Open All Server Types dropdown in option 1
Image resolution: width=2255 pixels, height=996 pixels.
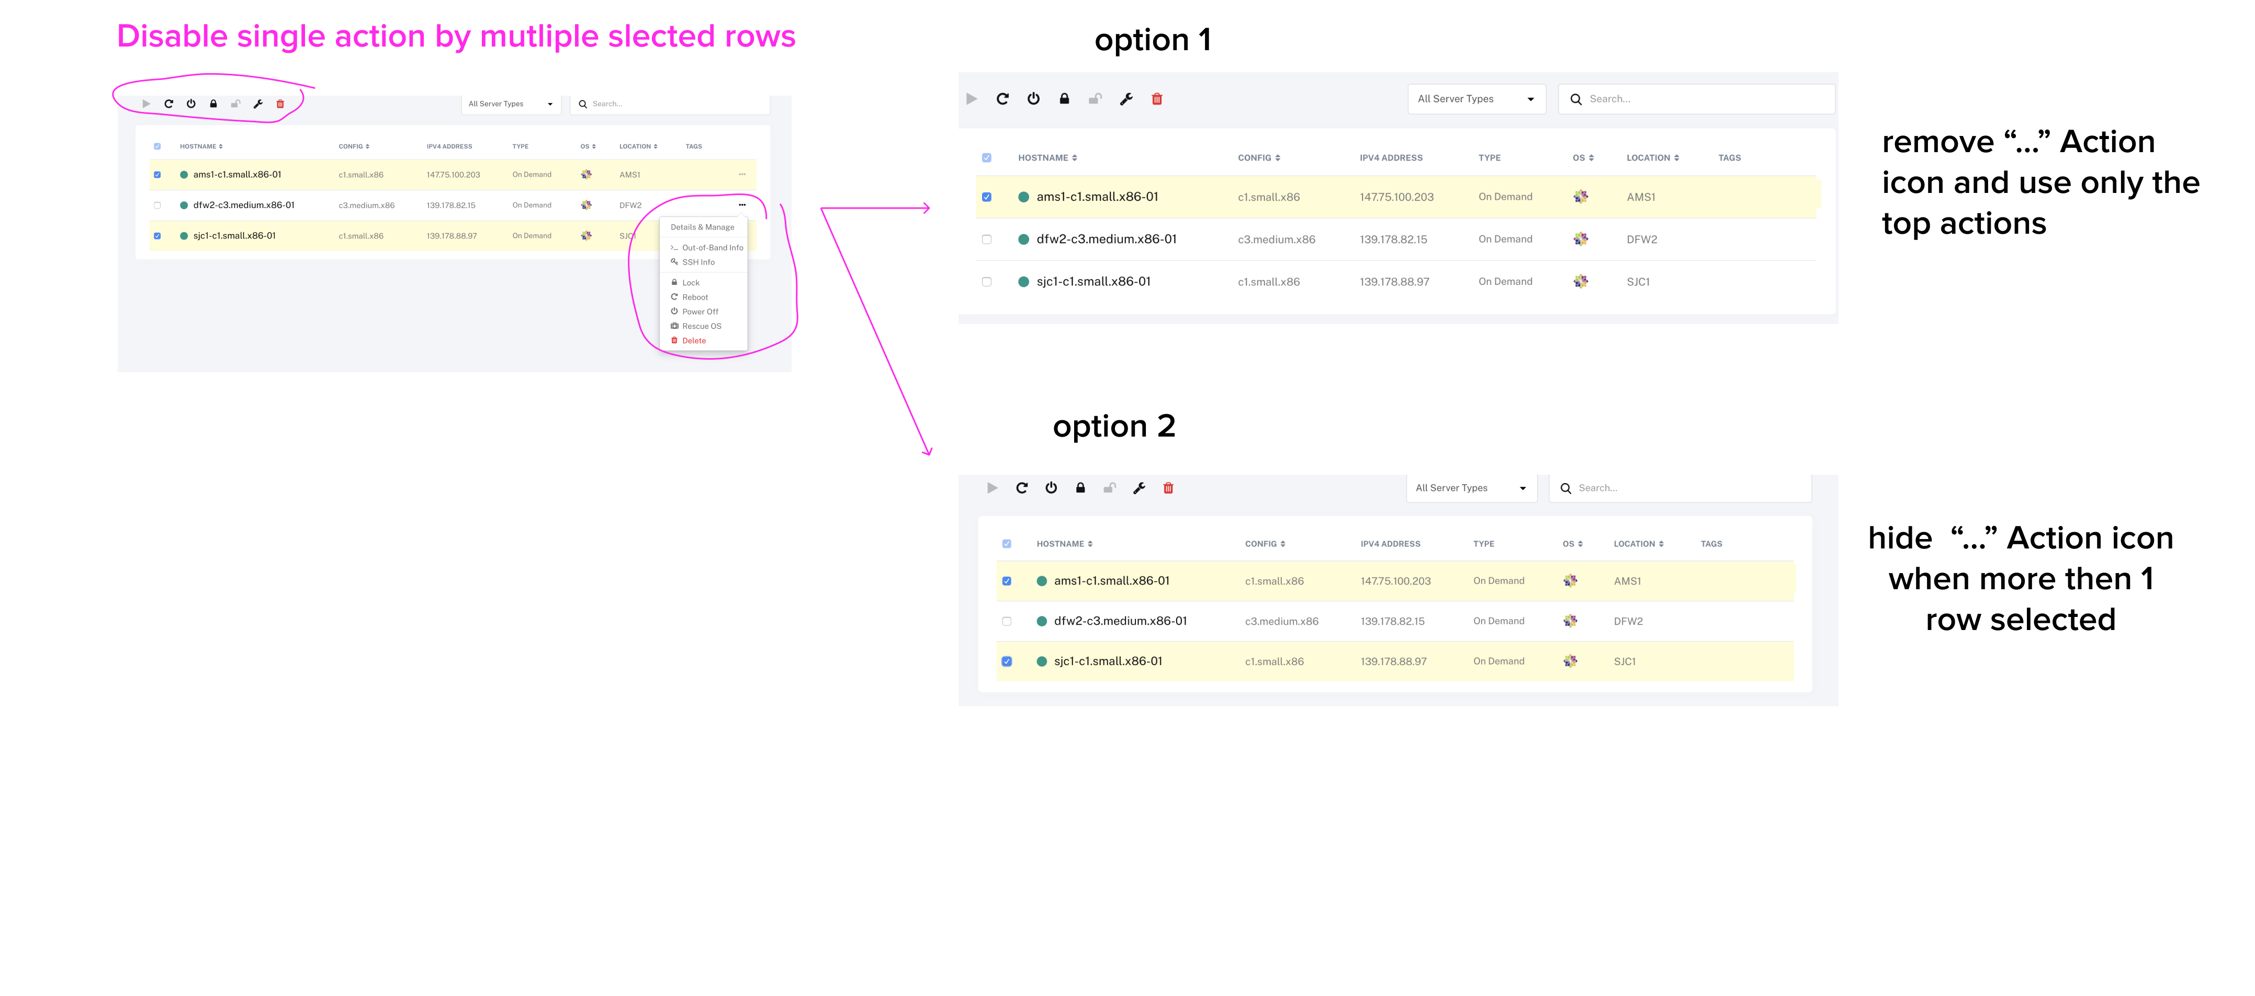click(1476, 99)
